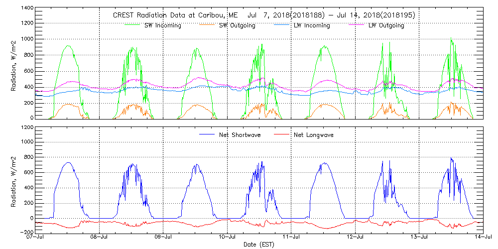The image size is (498, 249).
Task: Click the -200 y-axis tick value
Action: pyautogui.click(x=26, y=233)
